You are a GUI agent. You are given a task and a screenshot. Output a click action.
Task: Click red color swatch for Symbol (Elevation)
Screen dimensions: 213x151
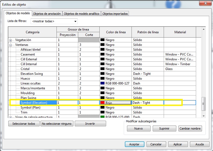(x=102, y=103)
